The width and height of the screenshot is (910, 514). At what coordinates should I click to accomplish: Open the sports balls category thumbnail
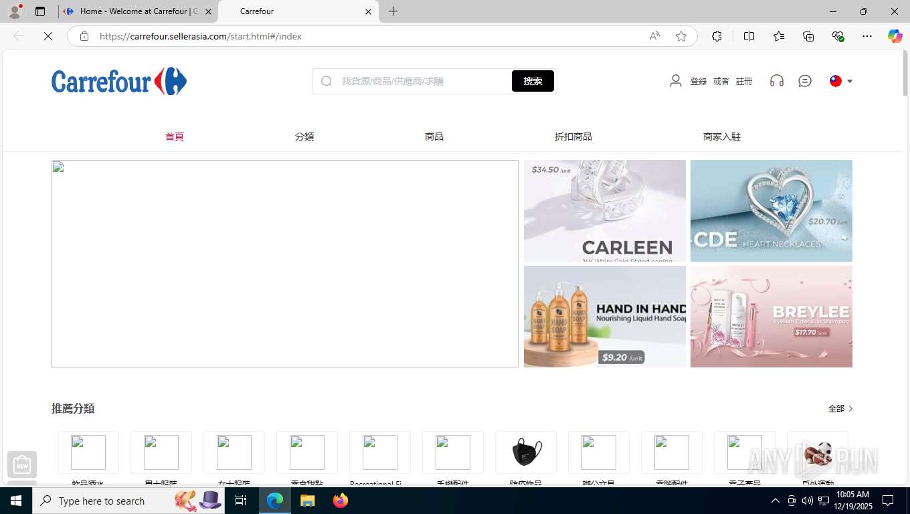[818, 452]
